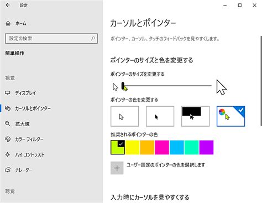Open ハイ コントラスト settings page
The height and width of the screenshot is (203, 262).
click(x=30, y=154)
